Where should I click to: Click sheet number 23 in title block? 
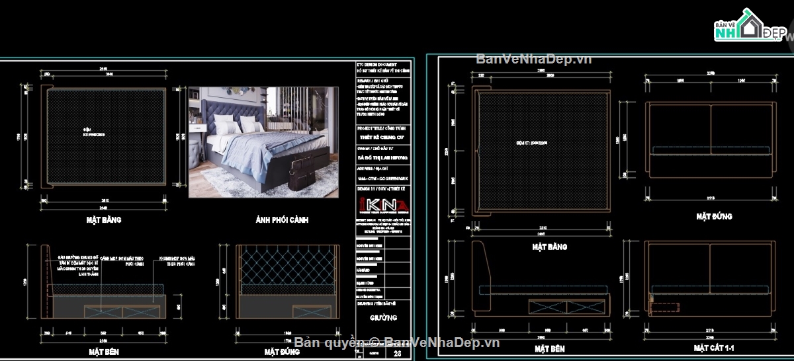coord(398,354)
